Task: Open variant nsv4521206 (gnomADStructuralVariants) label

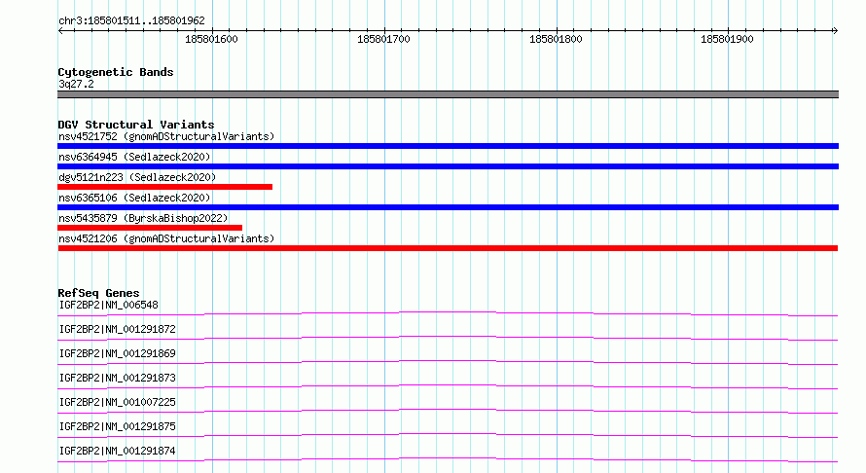Action: pyautogui.click(x=166, y=238)
